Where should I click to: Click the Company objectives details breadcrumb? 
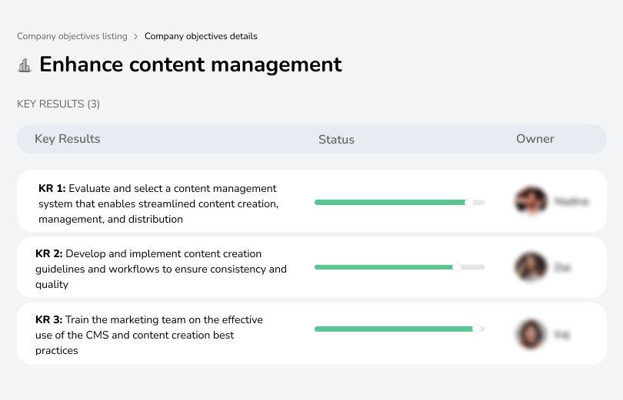(x=201, y=36)
